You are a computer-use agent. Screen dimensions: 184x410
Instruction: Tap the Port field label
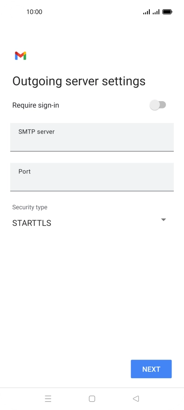[24, 172]
